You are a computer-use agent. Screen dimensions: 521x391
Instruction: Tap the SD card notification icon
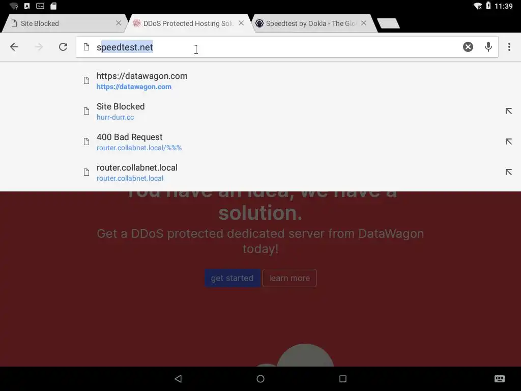pyautogui.click(x=53, y=6)
